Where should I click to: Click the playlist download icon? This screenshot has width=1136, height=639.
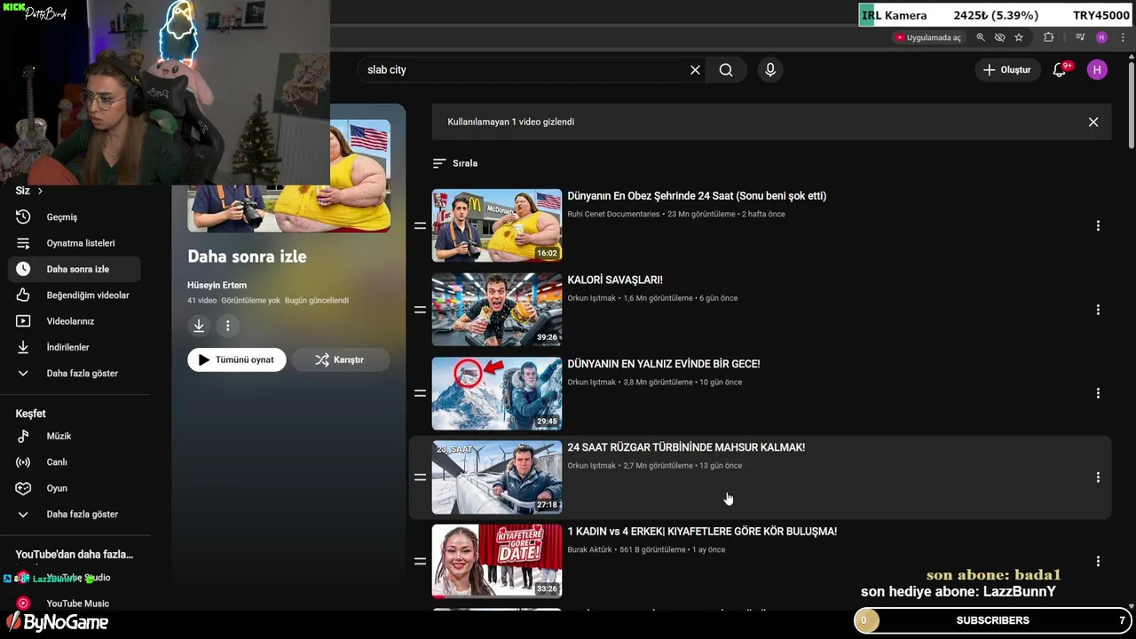point(199,326)
